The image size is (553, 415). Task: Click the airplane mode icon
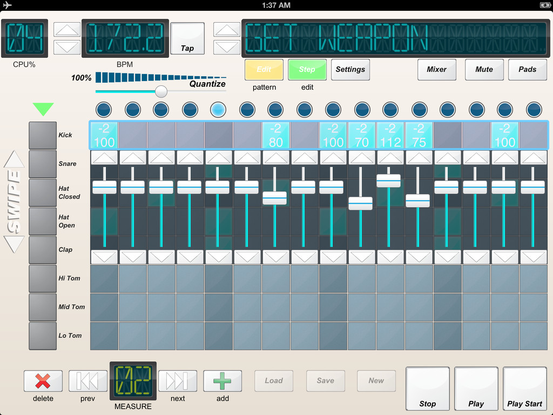[6, 5]
